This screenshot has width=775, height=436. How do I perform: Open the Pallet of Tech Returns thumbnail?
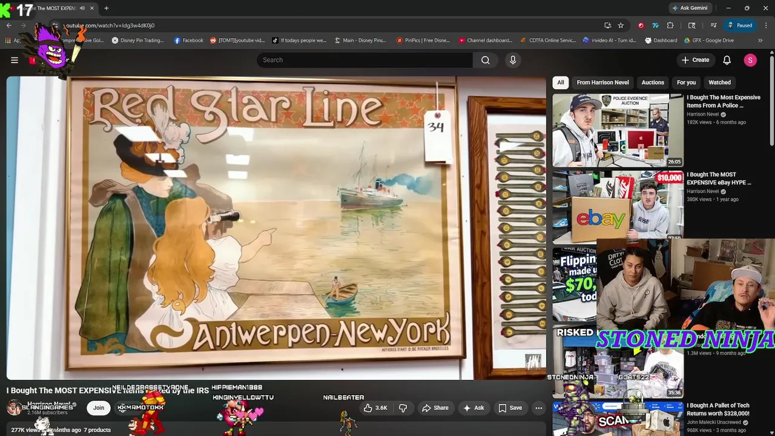(618, 418)
